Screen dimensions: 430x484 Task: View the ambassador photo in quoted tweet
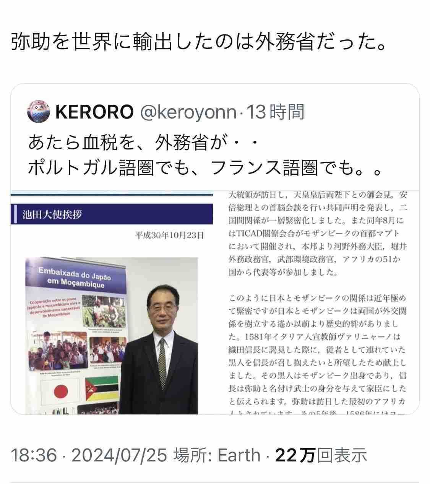click(112, 336)
